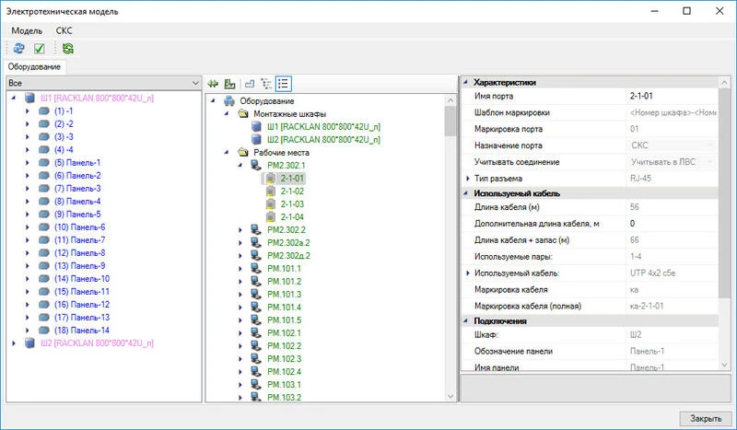The width and height of the screenshot is (737, 430).
Task: Click the green double-arrow sync toolbar icon
Action: 68,49
